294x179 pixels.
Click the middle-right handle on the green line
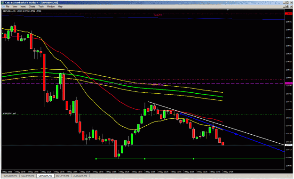coord(193,159)
